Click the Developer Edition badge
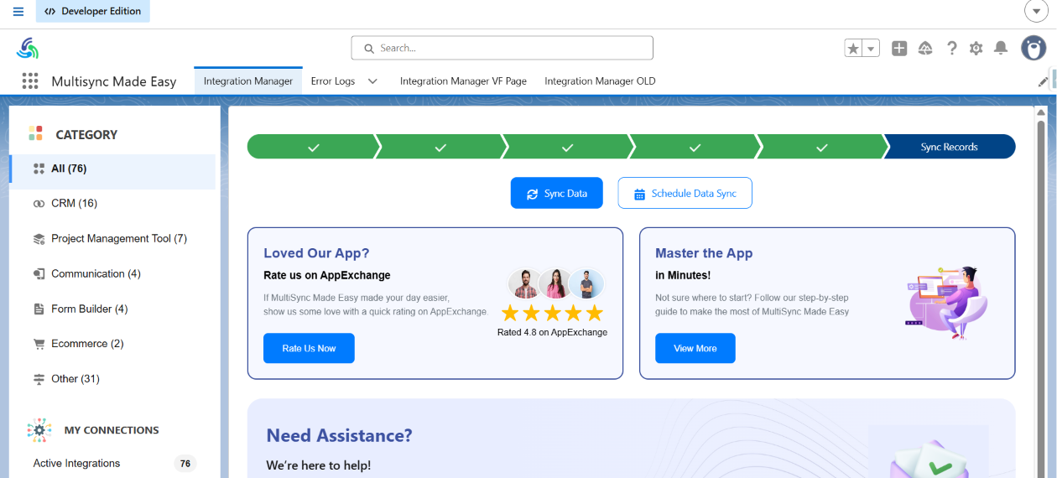The height and width of the screenshot is (478, 1057). 93,12
